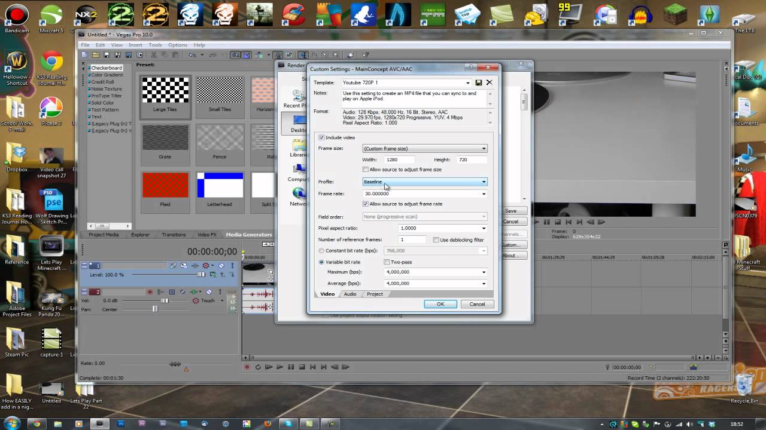
Task: Mute audio track 2
Action: [209, 292]
